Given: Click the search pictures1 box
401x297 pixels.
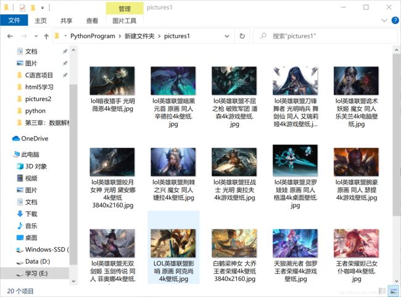Looking at the screenshot, I should [x=325, y=36].
